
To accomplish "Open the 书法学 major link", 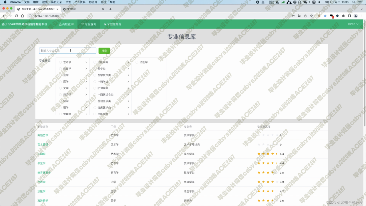I will (x=41, y=163).
